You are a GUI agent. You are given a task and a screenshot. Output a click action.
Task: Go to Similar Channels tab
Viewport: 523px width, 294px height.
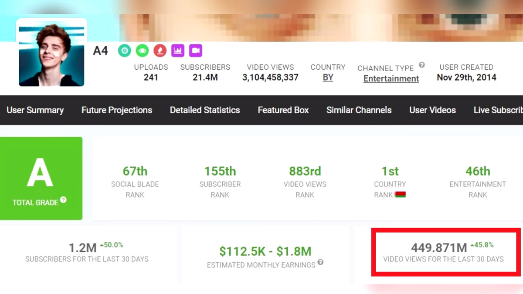pos(359,110)
